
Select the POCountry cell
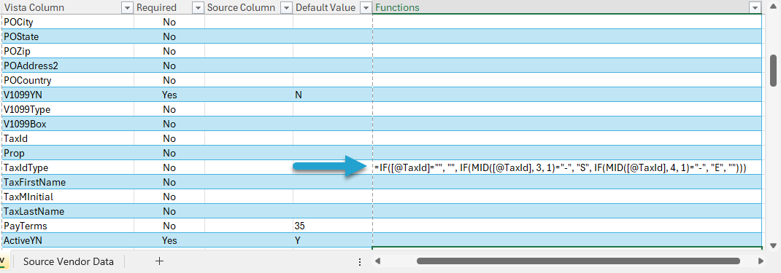(67, 80)
